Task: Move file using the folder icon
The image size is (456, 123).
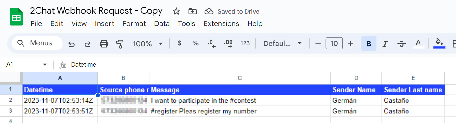Action: (x=192, y=11)
